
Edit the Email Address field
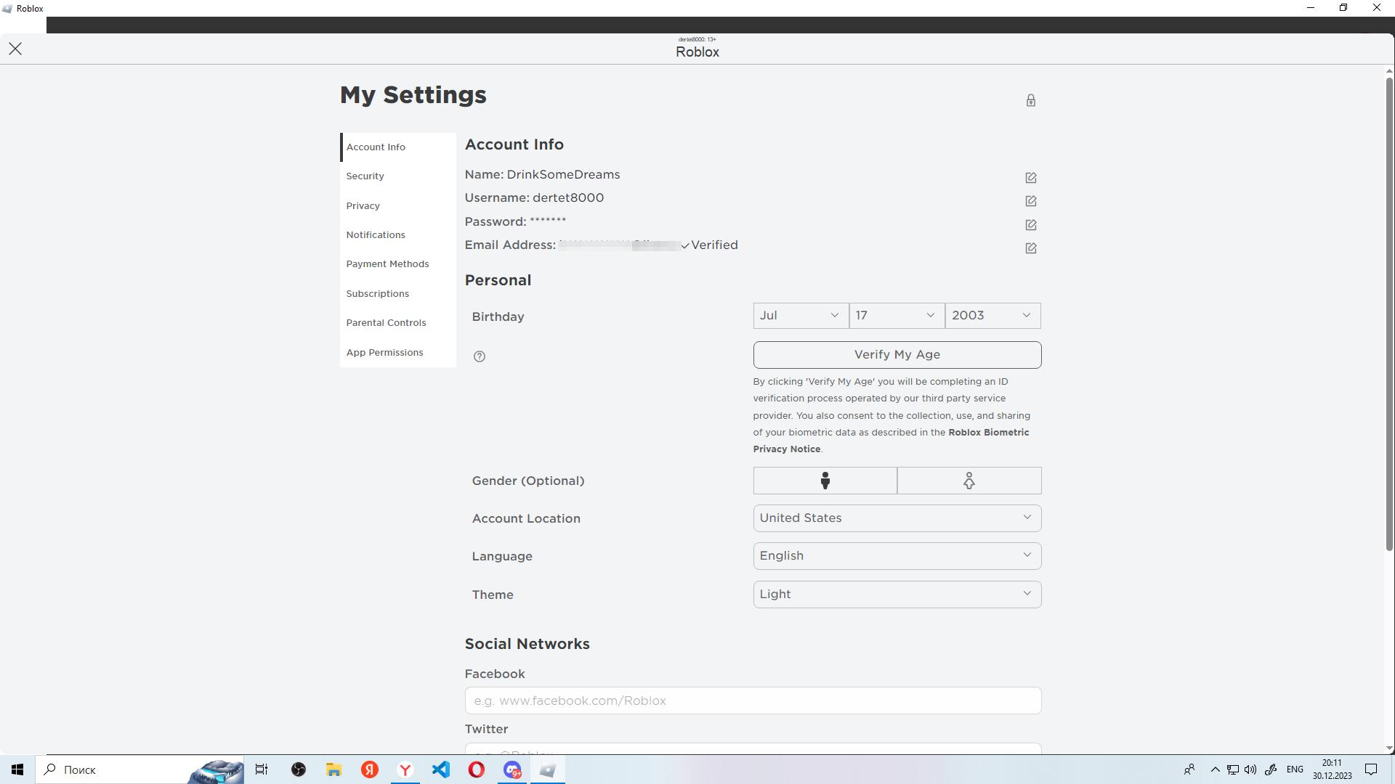click(1030, 248)
